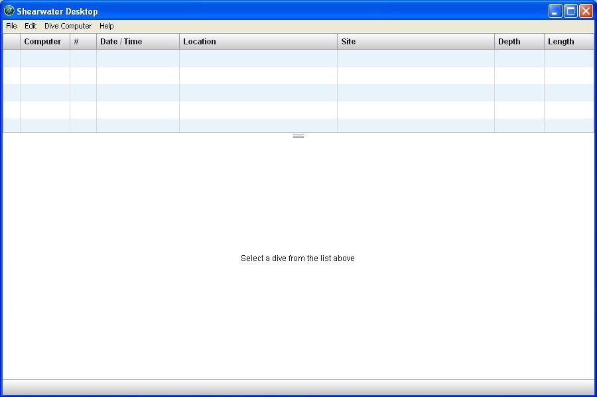This screenshot has height=397, width=597.
Task: Click the Shearwater globe icon in the title bar
Action: tap(9, 11)
